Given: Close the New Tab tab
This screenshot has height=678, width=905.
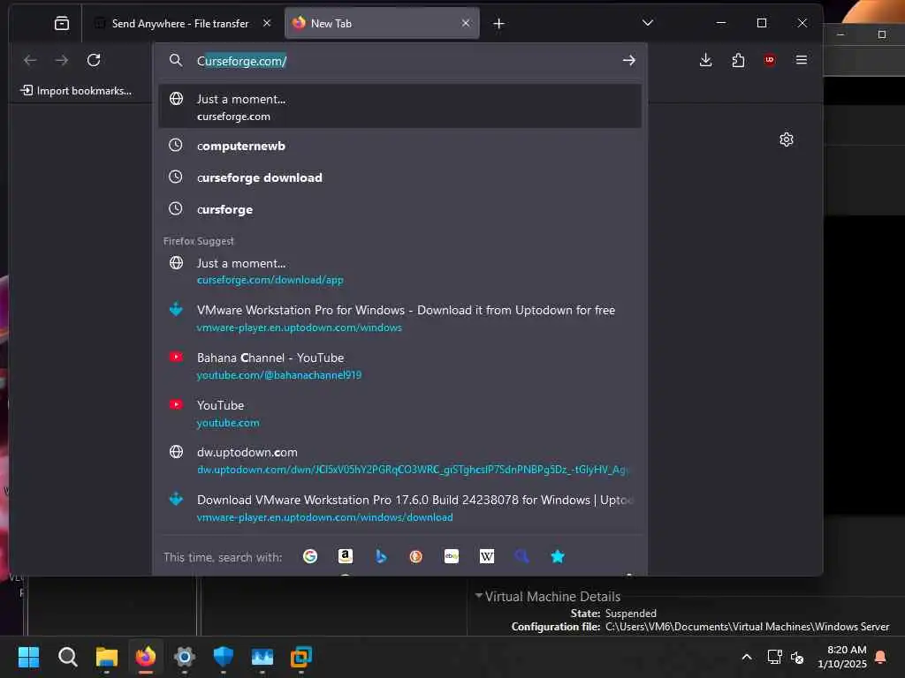Looking at the screenshot, I should click(466, 23).
